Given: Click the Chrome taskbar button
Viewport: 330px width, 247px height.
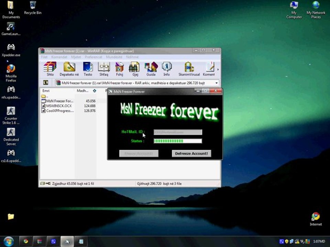Looking at the screenshot, I should 26,241.
